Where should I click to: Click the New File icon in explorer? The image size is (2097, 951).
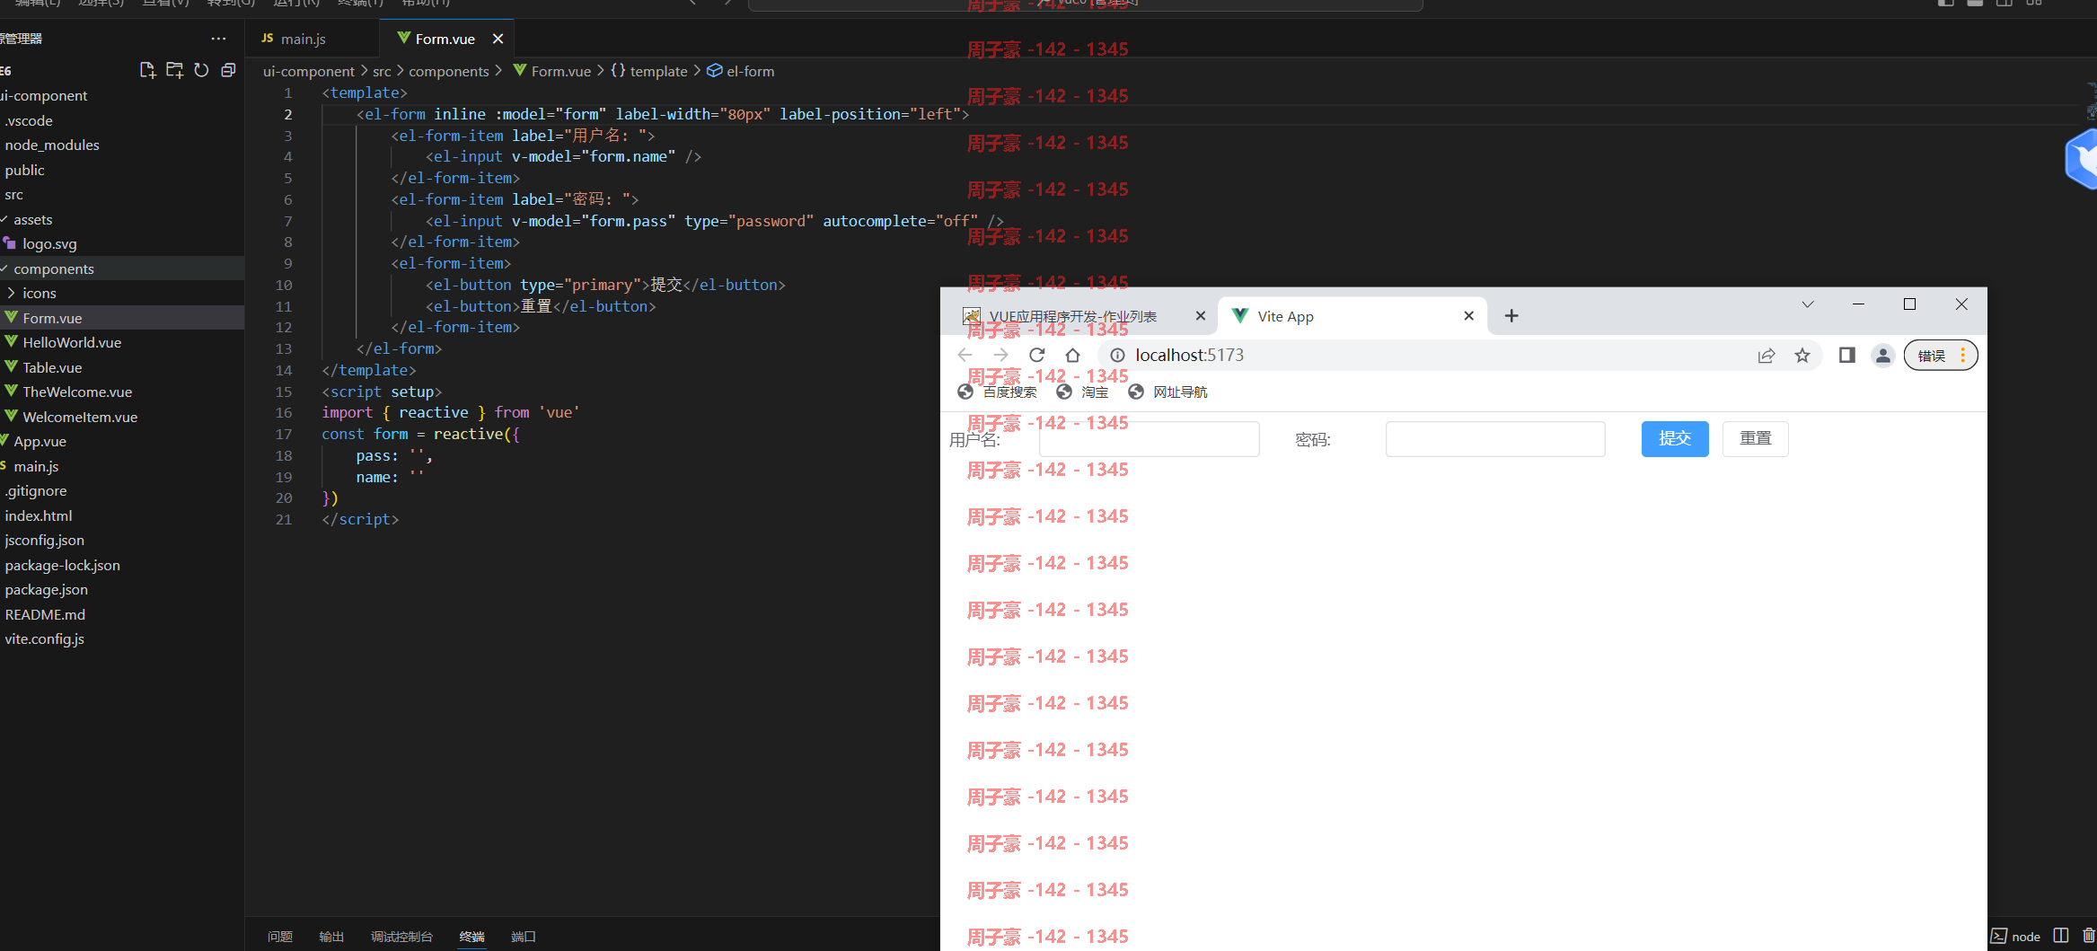[x=147, y=70]
